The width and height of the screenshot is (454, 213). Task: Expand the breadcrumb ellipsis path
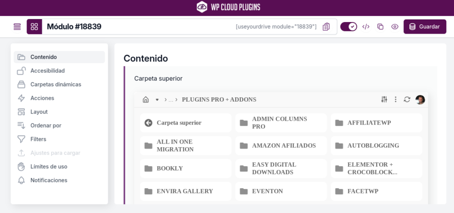(171, 100)
